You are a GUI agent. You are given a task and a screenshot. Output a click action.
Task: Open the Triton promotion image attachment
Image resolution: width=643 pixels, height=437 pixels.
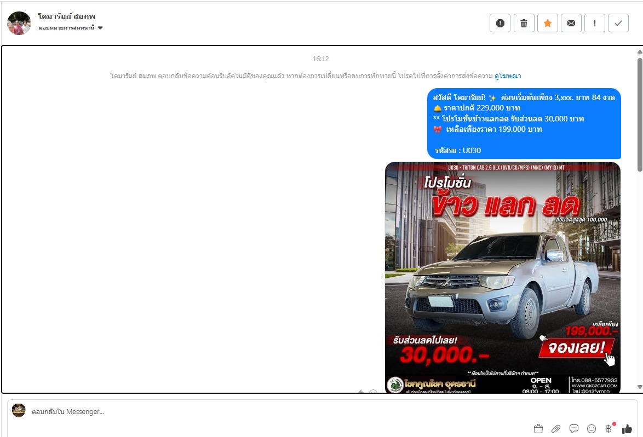tap(503, 277)
